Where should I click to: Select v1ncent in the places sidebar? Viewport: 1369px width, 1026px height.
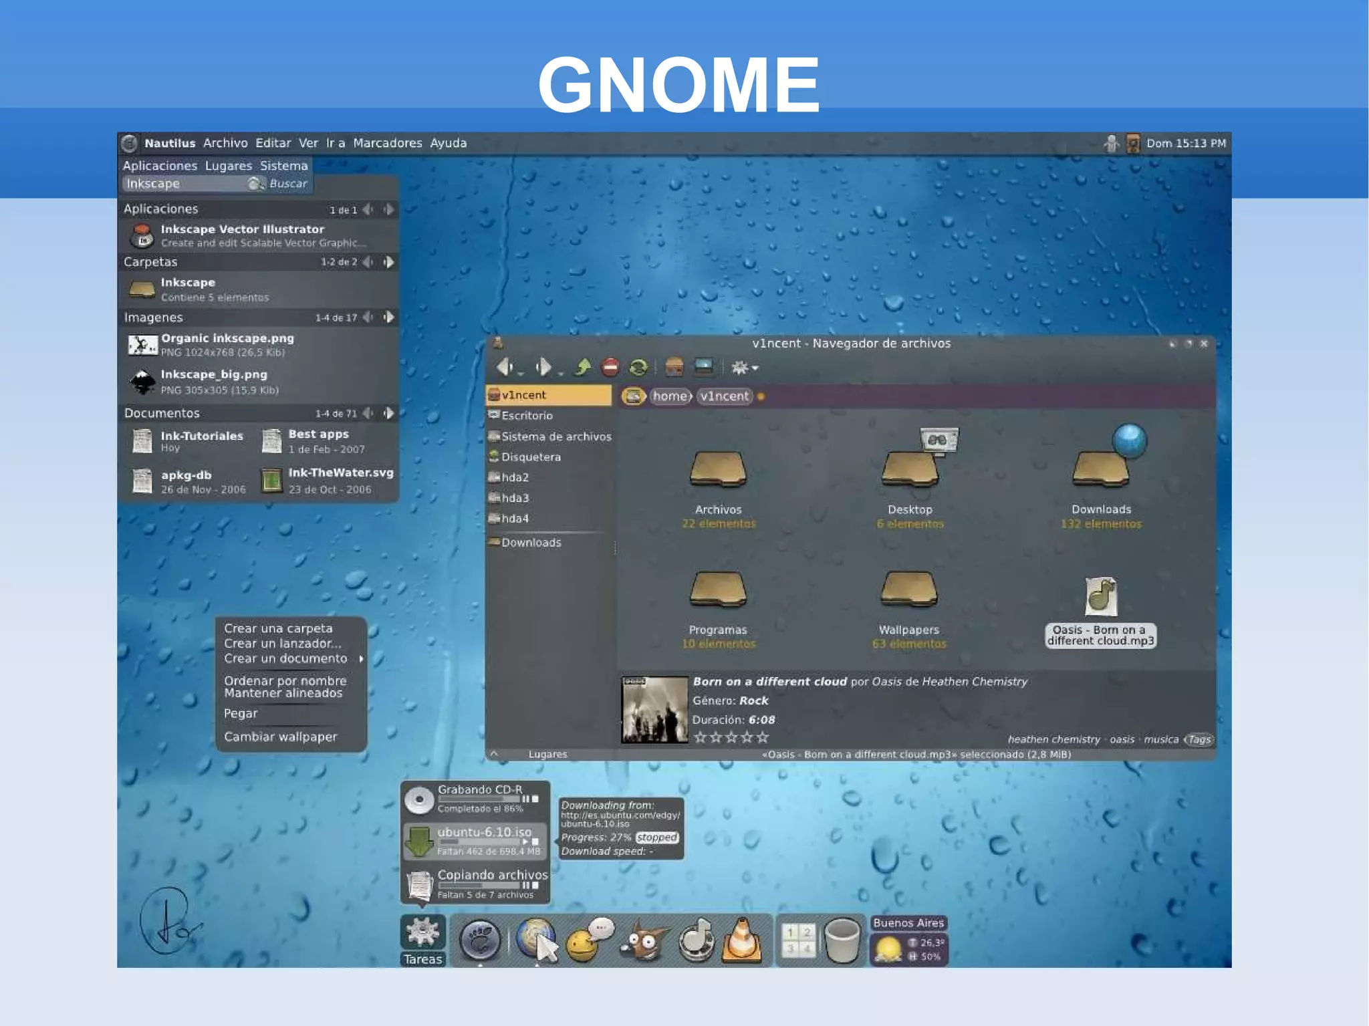549,395
